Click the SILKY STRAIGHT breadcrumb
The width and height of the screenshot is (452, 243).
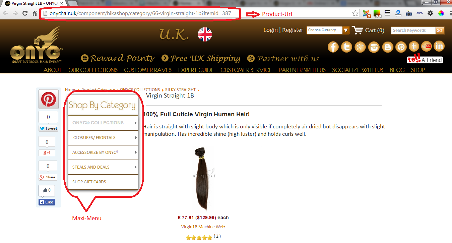[x=180, y=90]
